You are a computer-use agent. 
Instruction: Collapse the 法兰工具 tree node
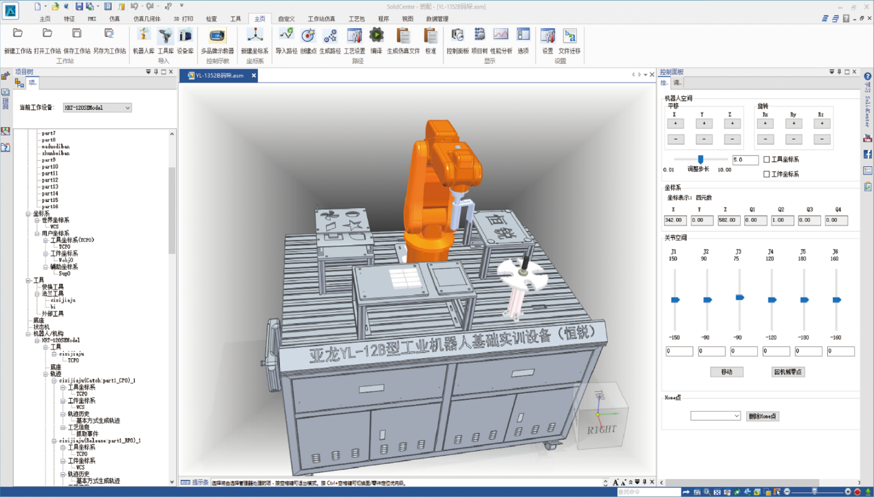pos(37,294)
